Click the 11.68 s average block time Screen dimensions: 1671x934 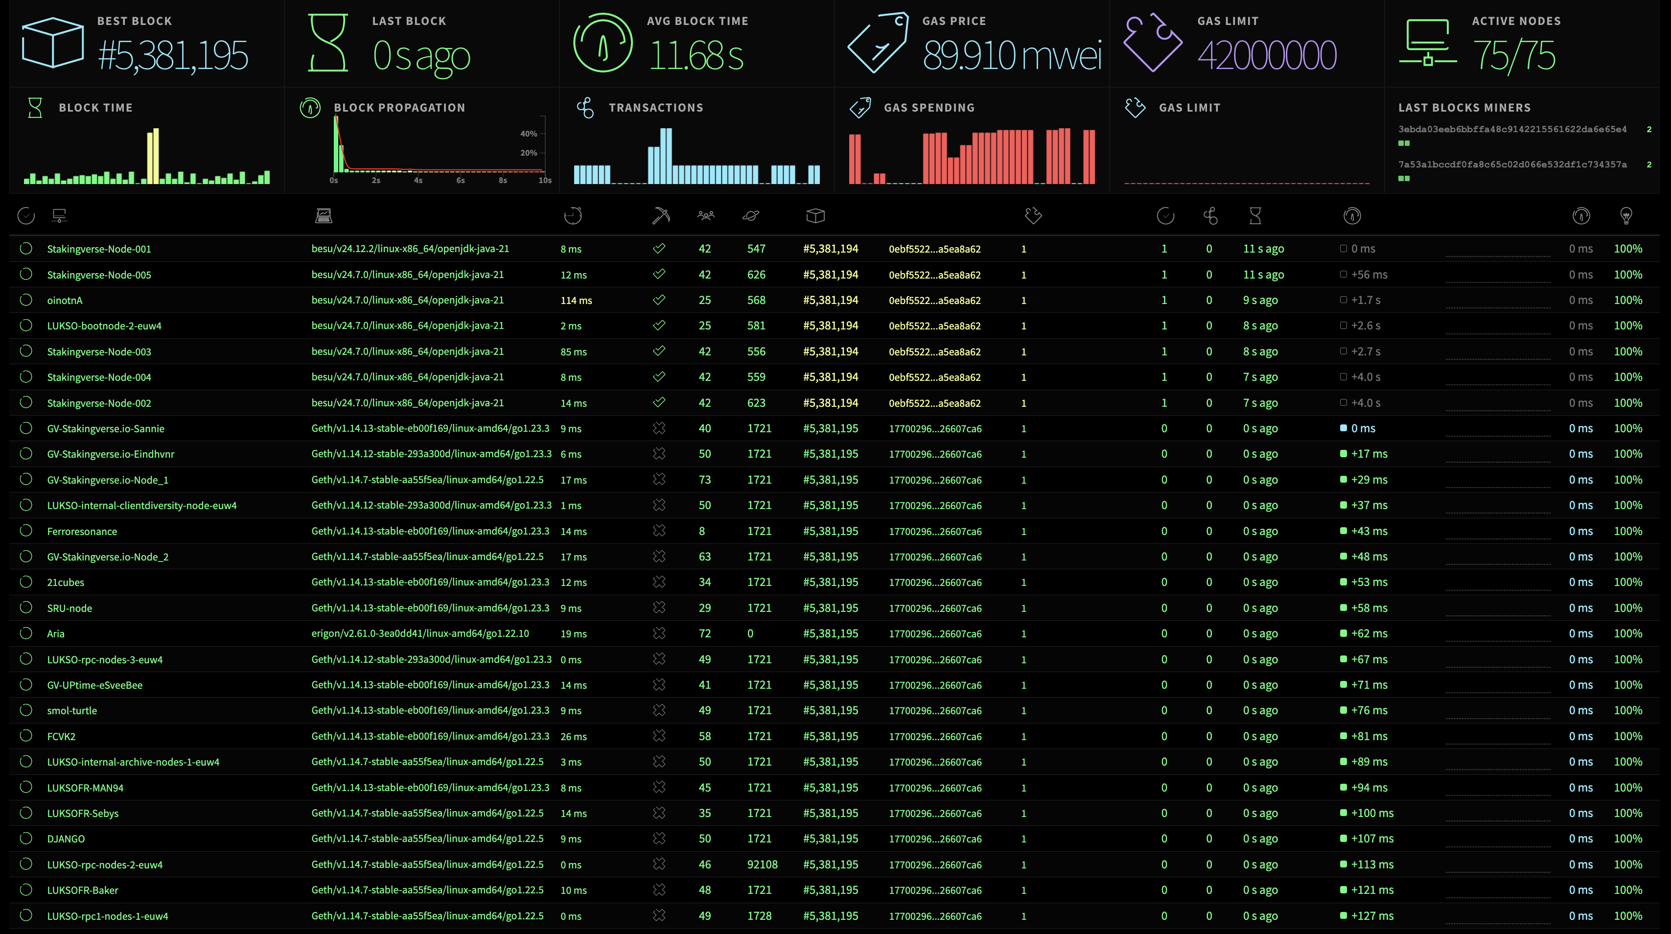click(x=696, y=55)
